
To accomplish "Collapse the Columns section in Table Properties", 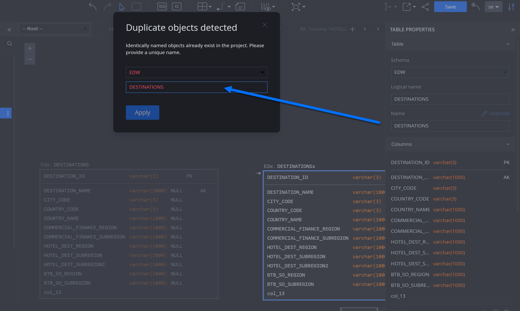I will pos(507,144).
